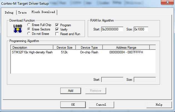Click the On-chip Flash device type cell
The height and width of the screenshot is (112, 175).
click(x=89, y=52)
